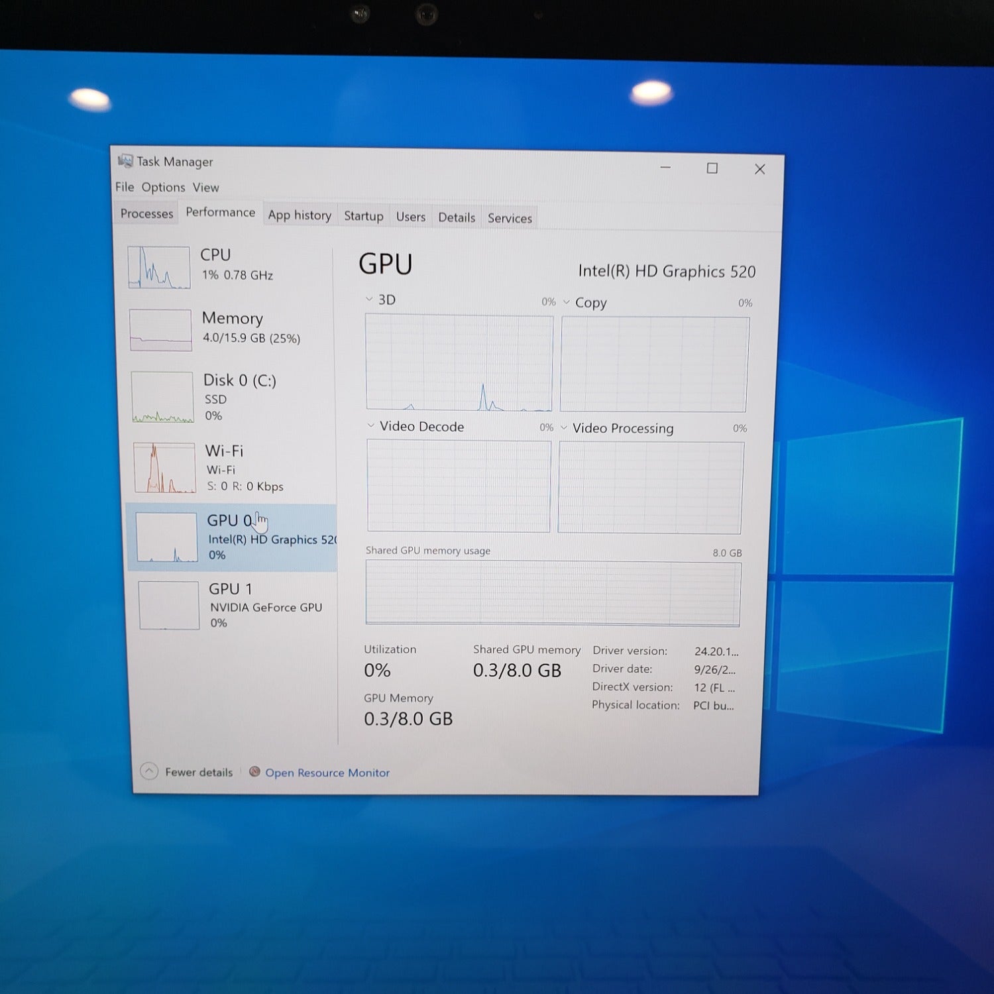Click the Fewer details arrow icon
The width and height of the screenshot is (994, 994).
click(x=149, y=771)
